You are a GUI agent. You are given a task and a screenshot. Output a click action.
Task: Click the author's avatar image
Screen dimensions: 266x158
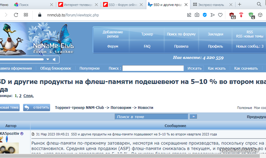tap(9, 148)
